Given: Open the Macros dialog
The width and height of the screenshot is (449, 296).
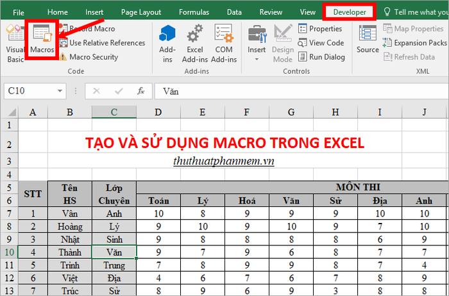Looking at the screenshot, I should [x=42, y=39].
